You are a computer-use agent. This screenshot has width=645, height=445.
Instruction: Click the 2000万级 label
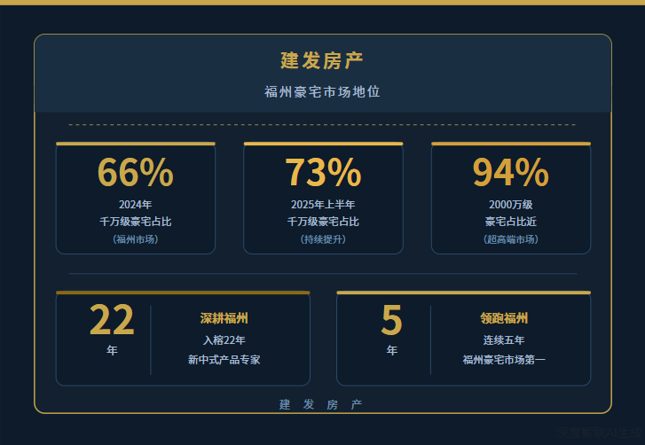point(511,205)
